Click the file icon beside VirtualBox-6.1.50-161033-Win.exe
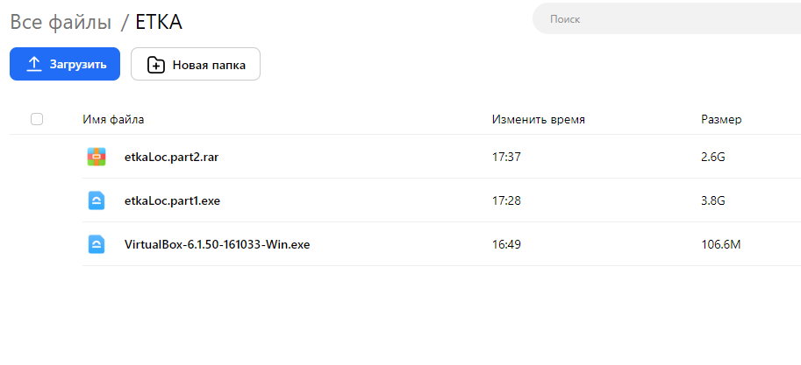Image resolution: width=801 pixels, height=365 pixels. point(96,244)
